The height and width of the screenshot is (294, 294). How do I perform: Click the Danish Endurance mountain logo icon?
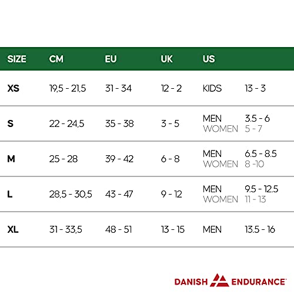coord(219,280)
